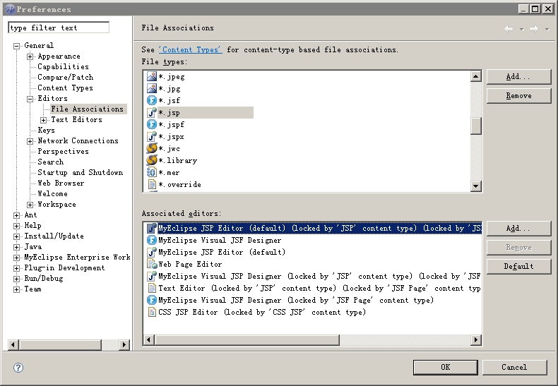Expand the Workspace node
The width and height of the screenshot is (558, 386).
30,205
